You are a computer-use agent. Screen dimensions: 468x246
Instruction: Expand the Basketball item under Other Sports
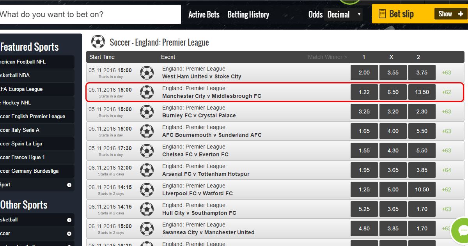pos(69,220)
